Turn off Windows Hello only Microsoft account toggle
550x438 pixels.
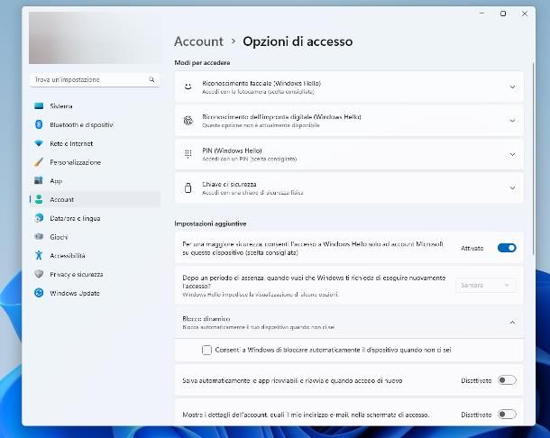(507, 248)
